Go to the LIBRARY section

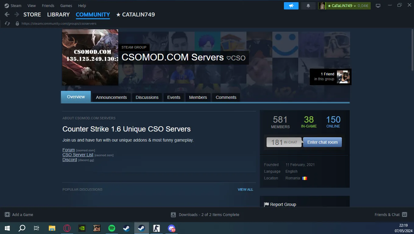(x=58, y=15)
